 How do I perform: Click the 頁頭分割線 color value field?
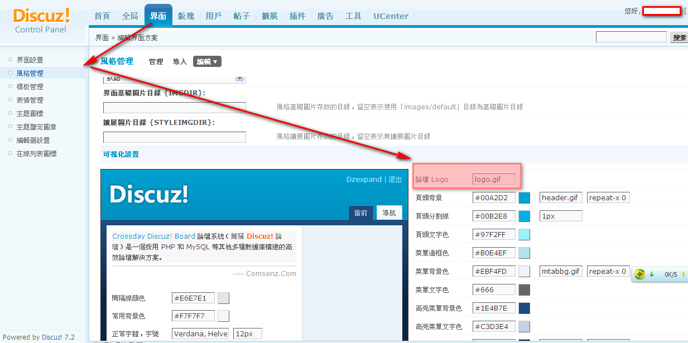click(494, 216)
